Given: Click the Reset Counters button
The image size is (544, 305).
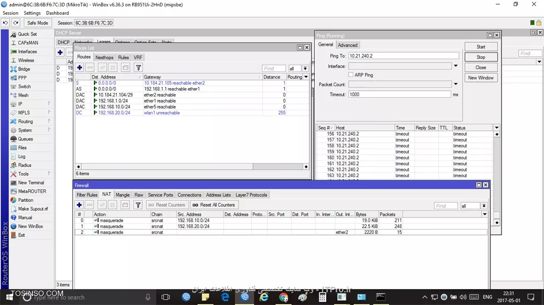Looking at the screenshot, I should 167,205.
